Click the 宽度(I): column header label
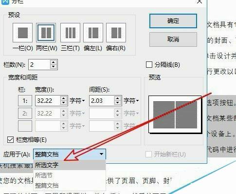The image size is (236, 194). click(x=44, y=90)
